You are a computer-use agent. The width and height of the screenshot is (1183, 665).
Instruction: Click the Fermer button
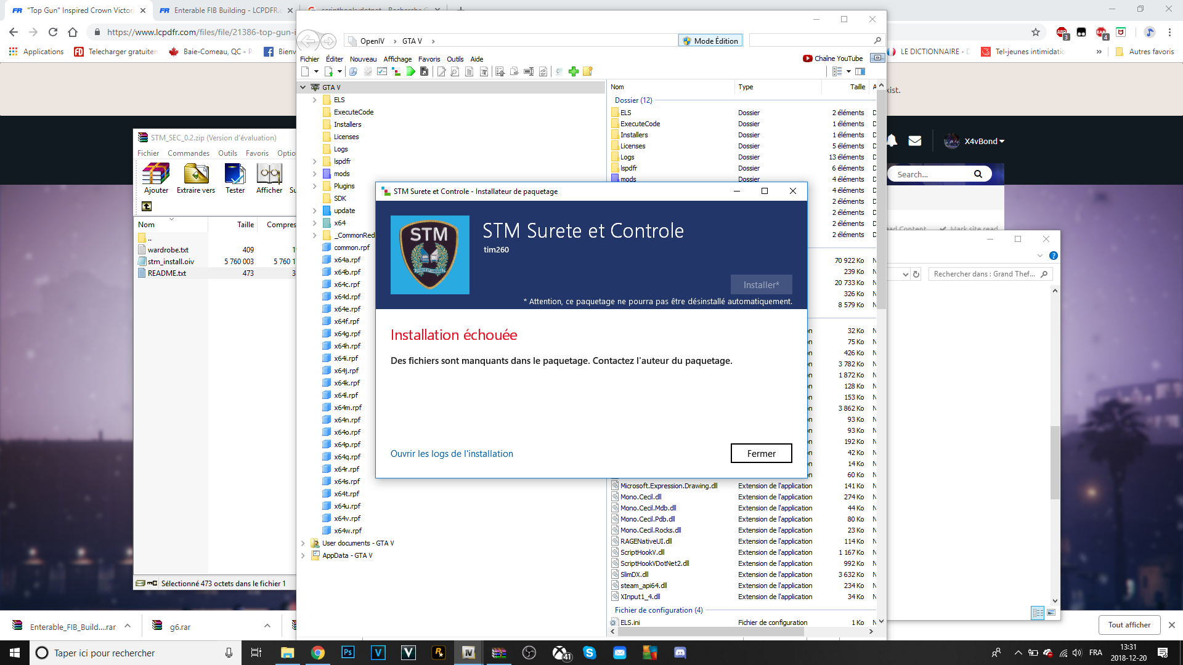click(761, 453)
